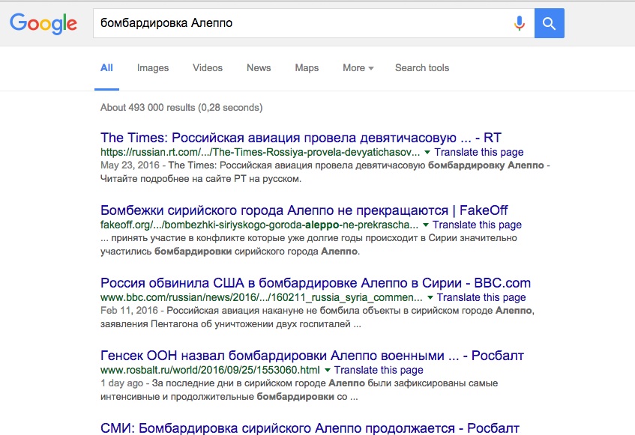The width and height of the screenshot is (635, 435).
Task: Switch to the Images tab
Action: tap(152, 67)
